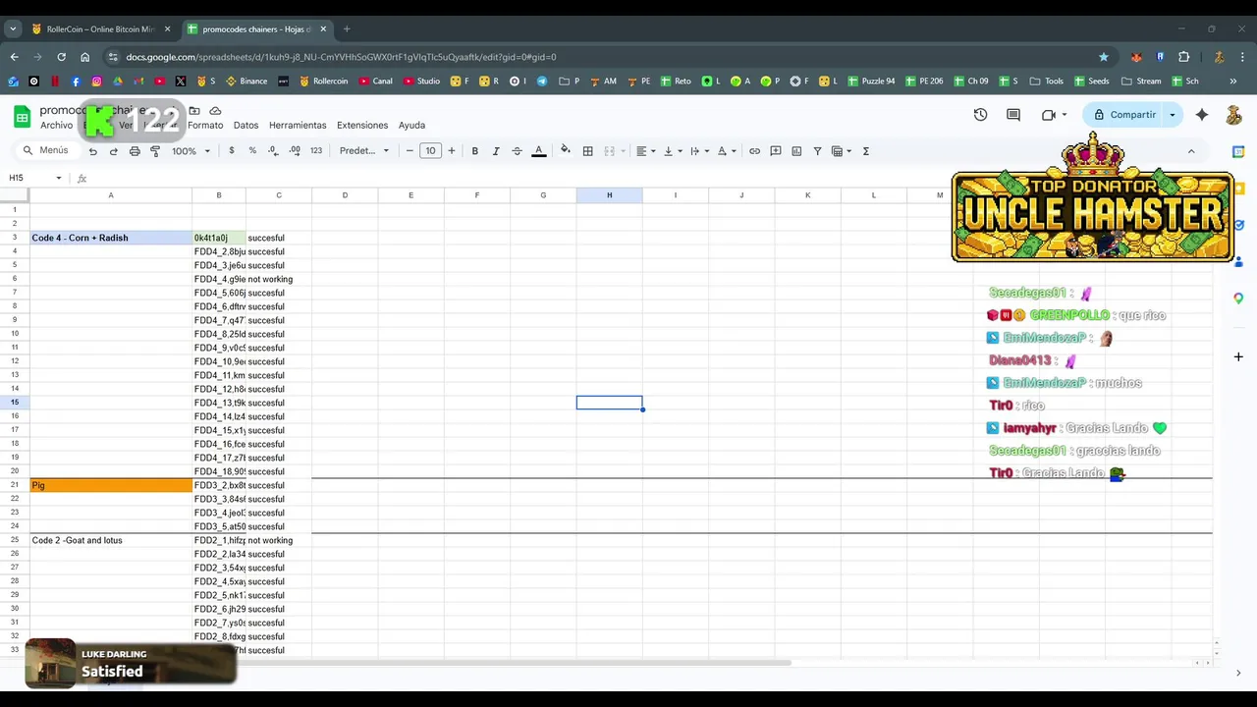Viewport: 1257px width, 707px height.
Task: Open the name box dropdown arrow
Action: 59,178
